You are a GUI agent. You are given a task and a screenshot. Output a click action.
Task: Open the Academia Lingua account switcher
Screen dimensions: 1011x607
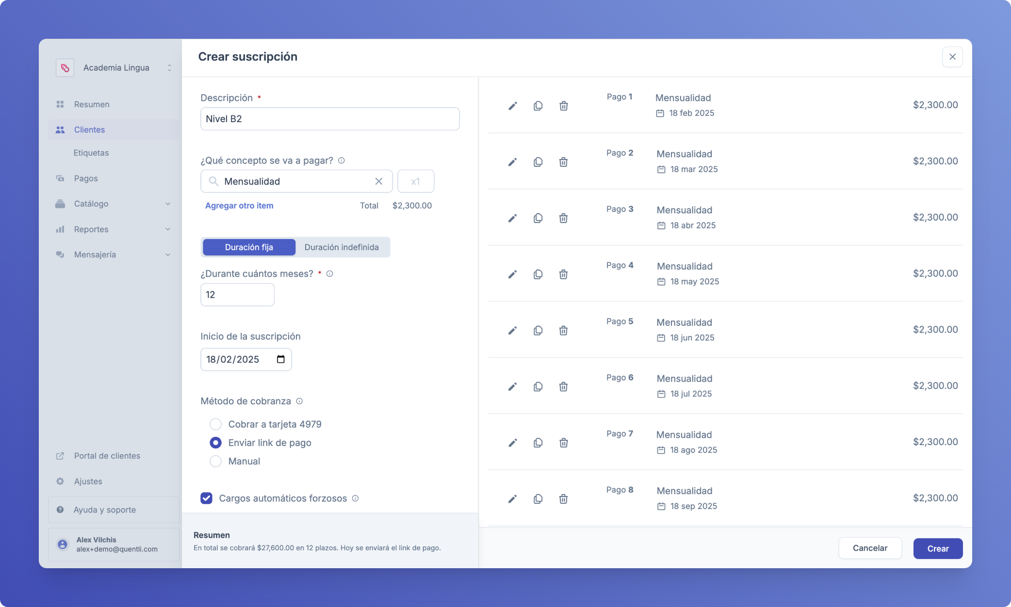tap(115, 68)
